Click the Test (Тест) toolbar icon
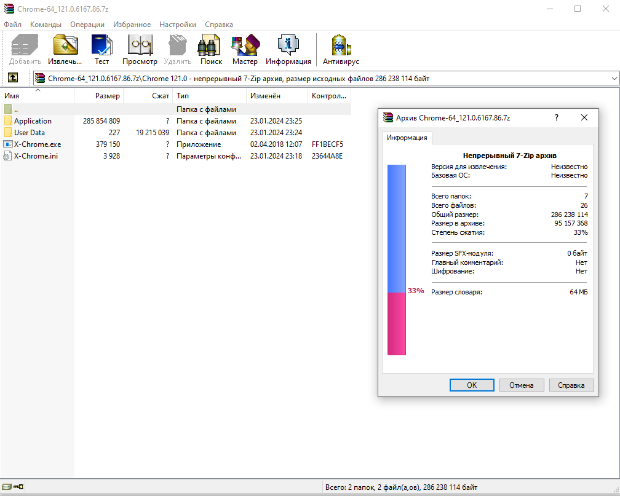This screenshot has width=620, height=496. point(101,46)
